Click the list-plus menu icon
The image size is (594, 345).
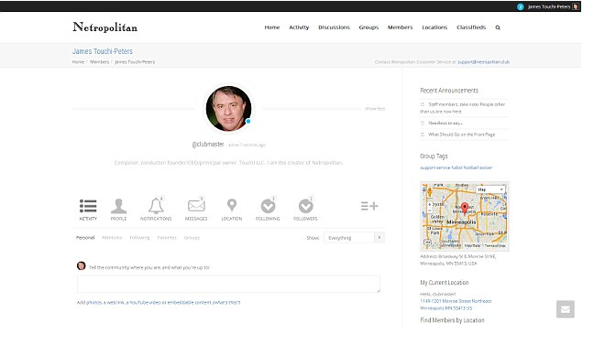pos(369,206)
